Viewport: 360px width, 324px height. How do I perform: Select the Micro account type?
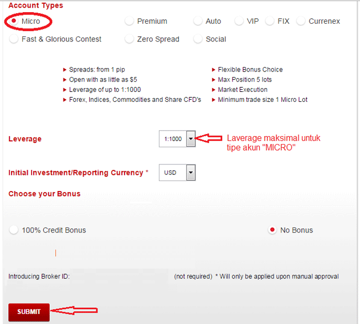click(x=14, y=21)
